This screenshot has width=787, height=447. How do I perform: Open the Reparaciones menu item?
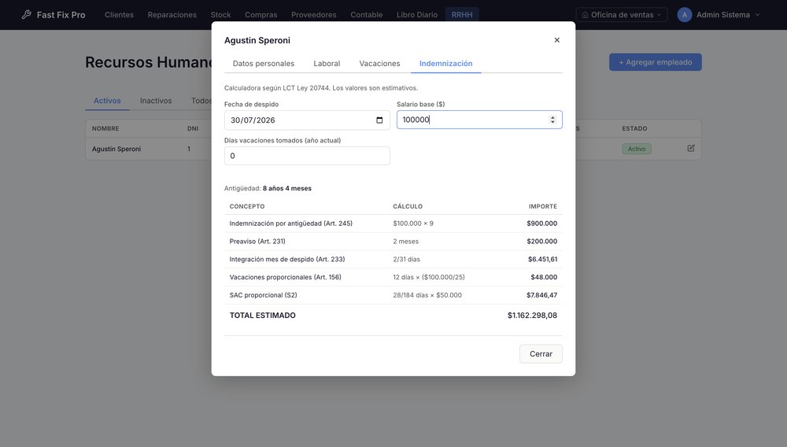pyautogui.click(x=172, y=14)
